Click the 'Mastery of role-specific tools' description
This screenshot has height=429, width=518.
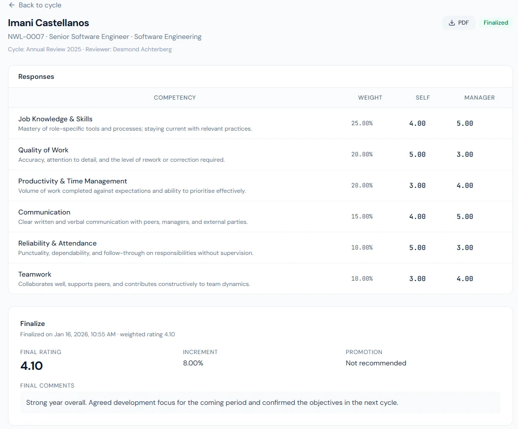click(135, 129)
